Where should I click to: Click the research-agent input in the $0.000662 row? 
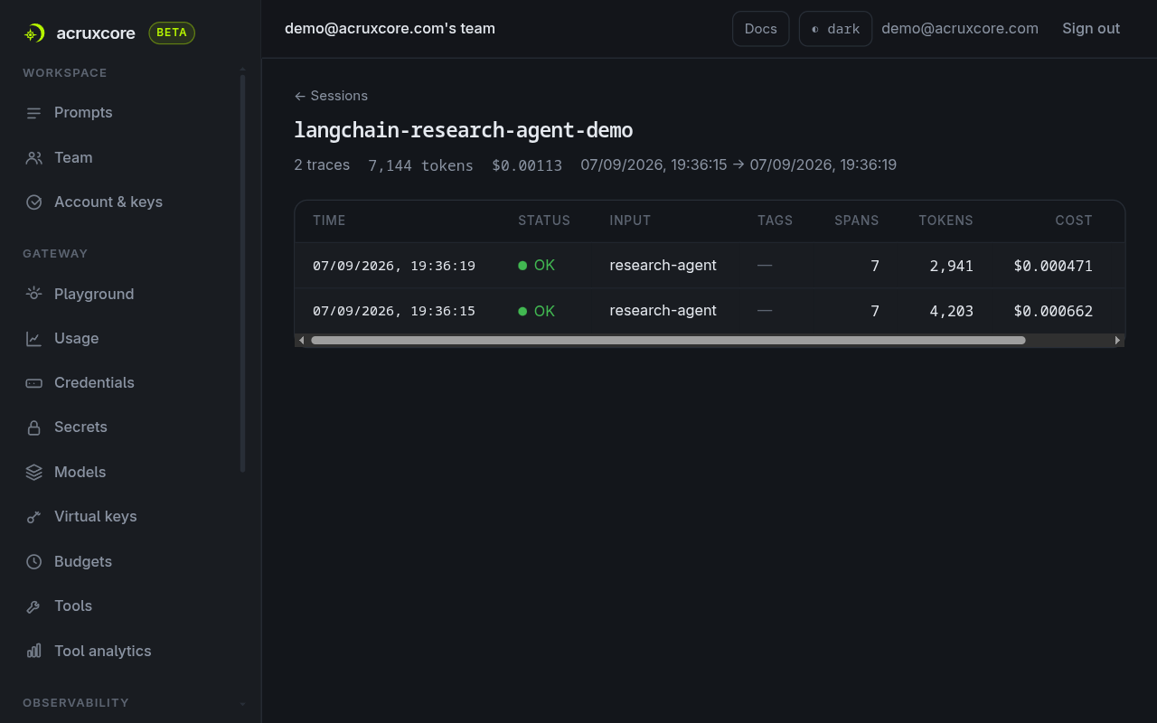(x=663, y=311)
